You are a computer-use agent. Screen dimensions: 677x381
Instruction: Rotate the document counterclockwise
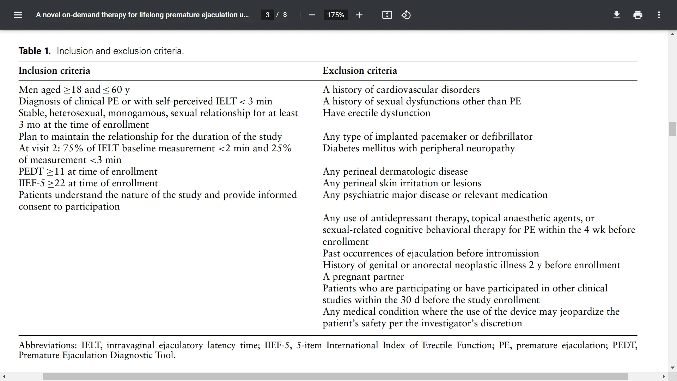point(406,15)
